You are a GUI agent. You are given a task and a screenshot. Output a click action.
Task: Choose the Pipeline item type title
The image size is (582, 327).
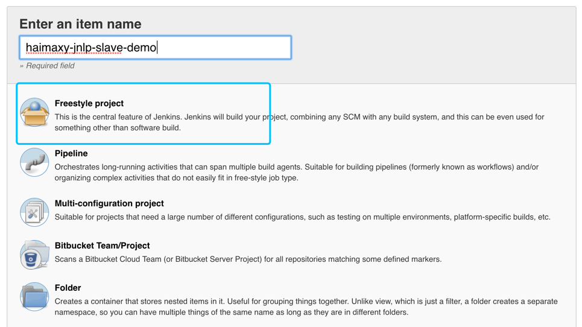[71, 153]
